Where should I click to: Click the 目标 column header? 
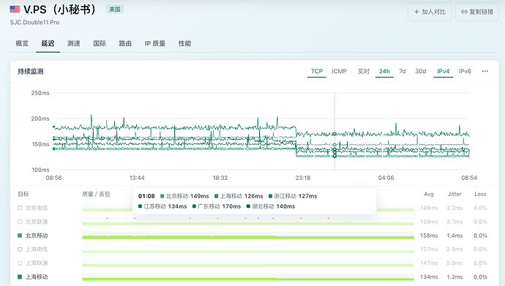click(23, 194)
